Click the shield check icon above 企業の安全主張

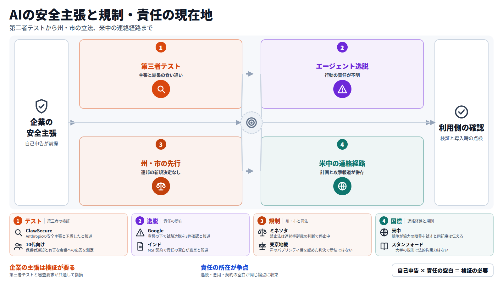tap(41, 106)
